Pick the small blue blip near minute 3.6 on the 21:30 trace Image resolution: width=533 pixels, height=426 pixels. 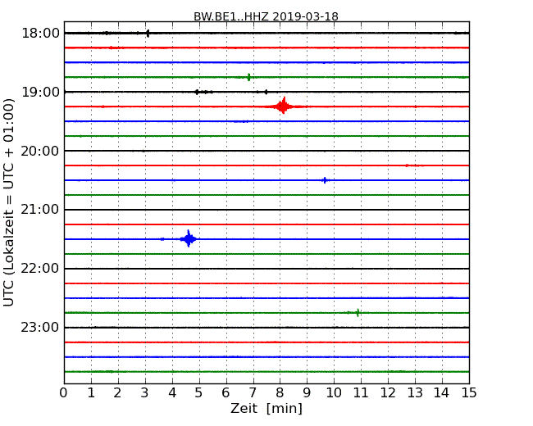coord(162,239)
